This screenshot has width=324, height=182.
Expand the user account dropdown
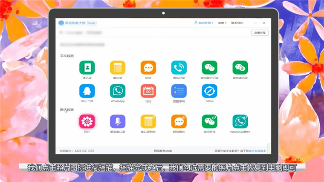click(x=204, y=23)
